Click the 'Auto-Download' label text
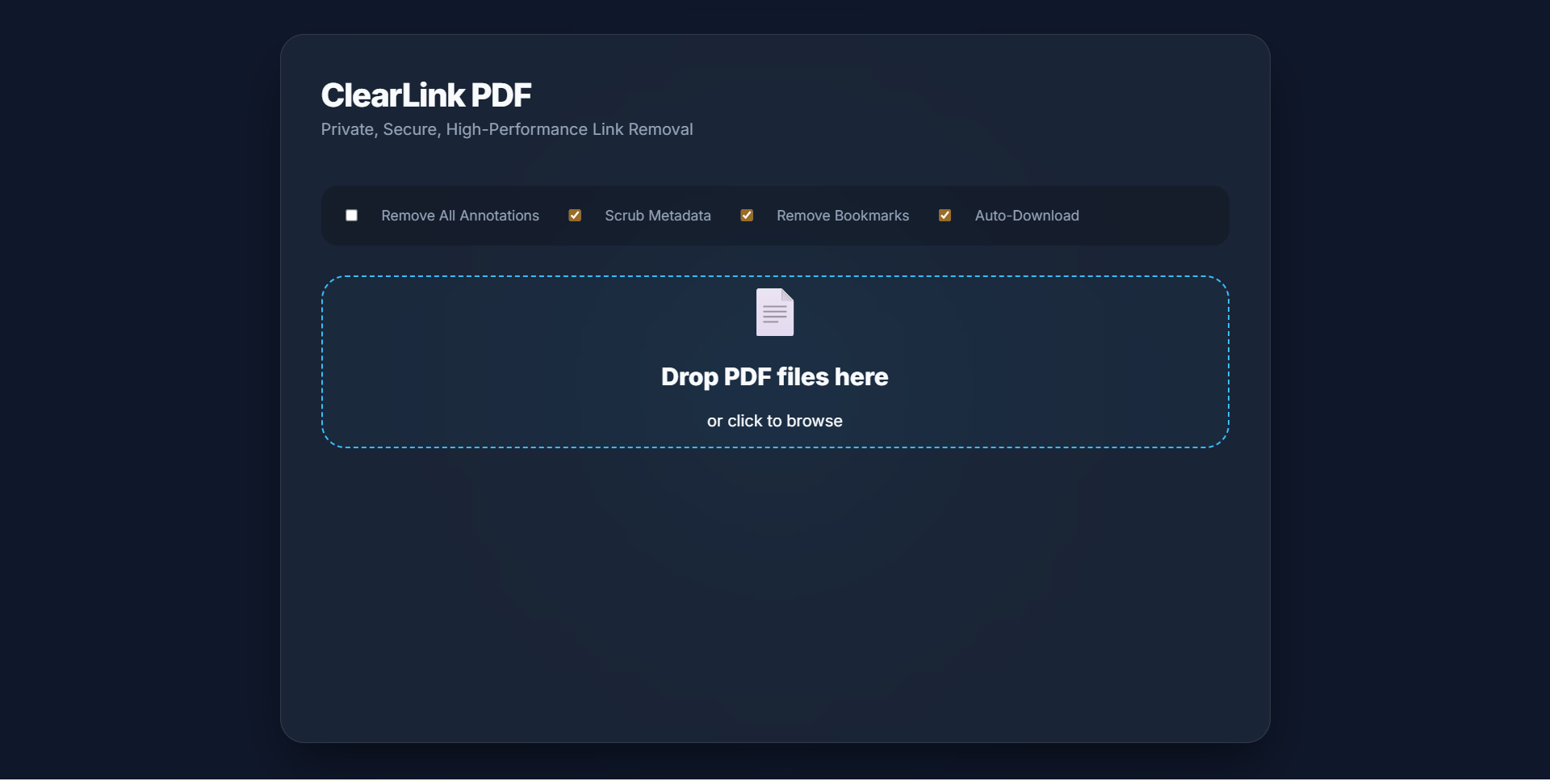1550x781 pixels. tap(1027, 216)
